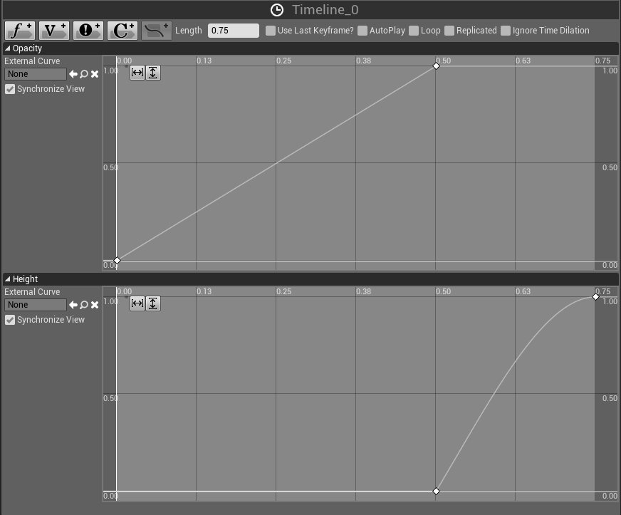Screen dimensions: 621x515
Task: Check the Replicated option
Action: point(449,31)
